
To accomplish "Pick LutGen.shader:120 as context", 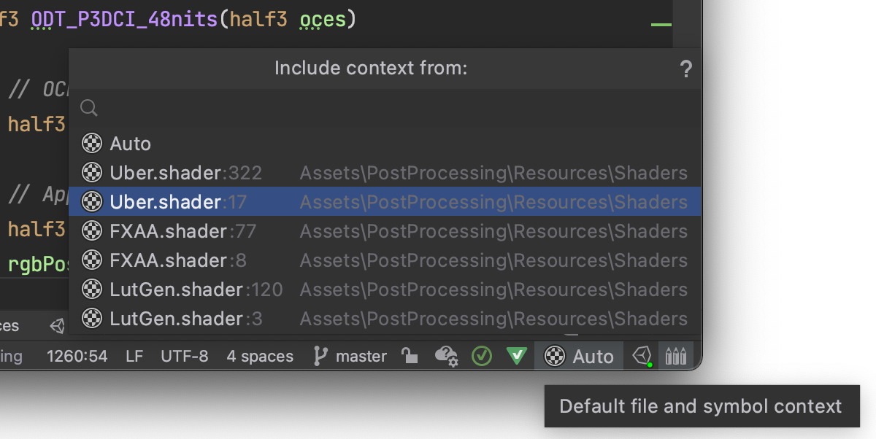I will [385, 289].
